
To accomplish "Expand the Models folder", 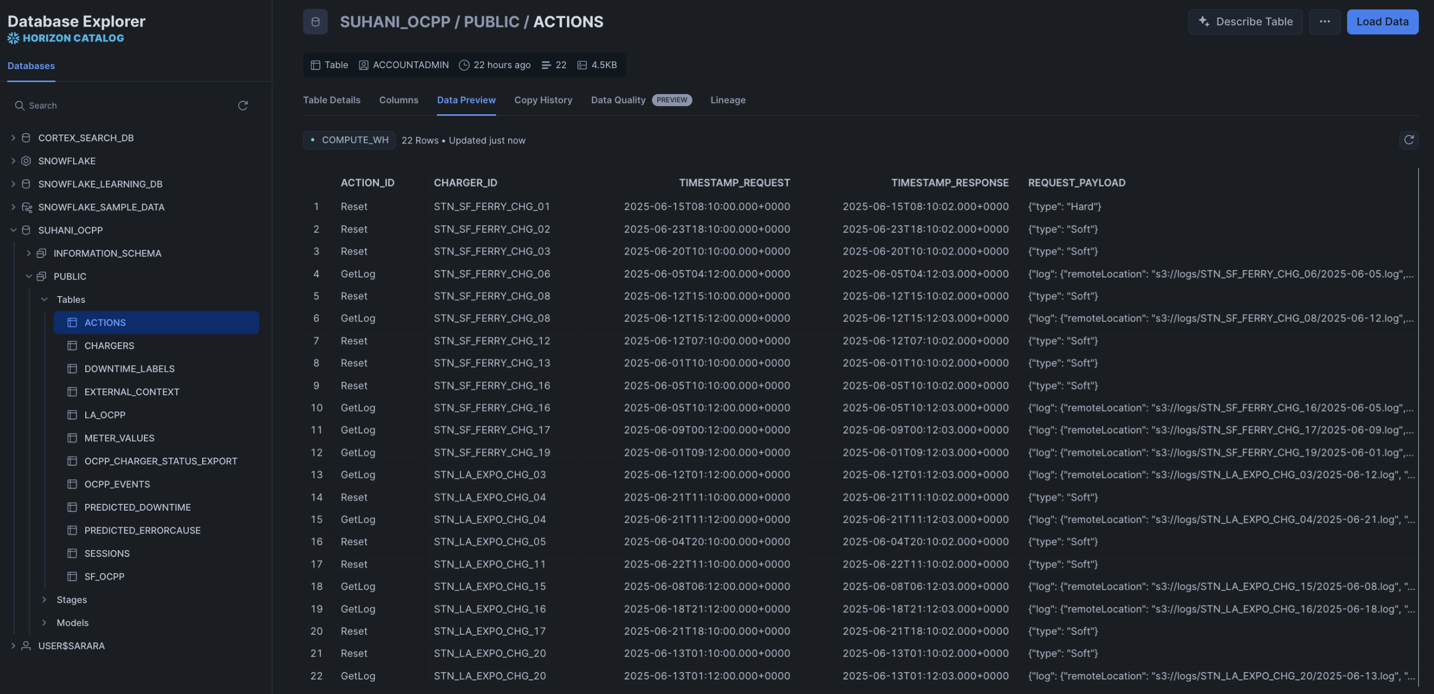I will tap(44, 623).
